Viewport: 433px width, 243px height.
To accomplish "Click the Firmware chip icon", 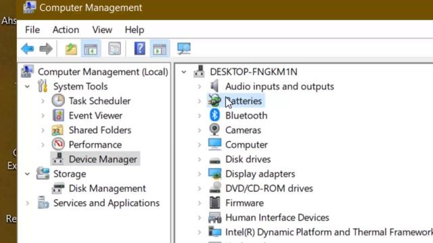I will (x=215, y=202).
